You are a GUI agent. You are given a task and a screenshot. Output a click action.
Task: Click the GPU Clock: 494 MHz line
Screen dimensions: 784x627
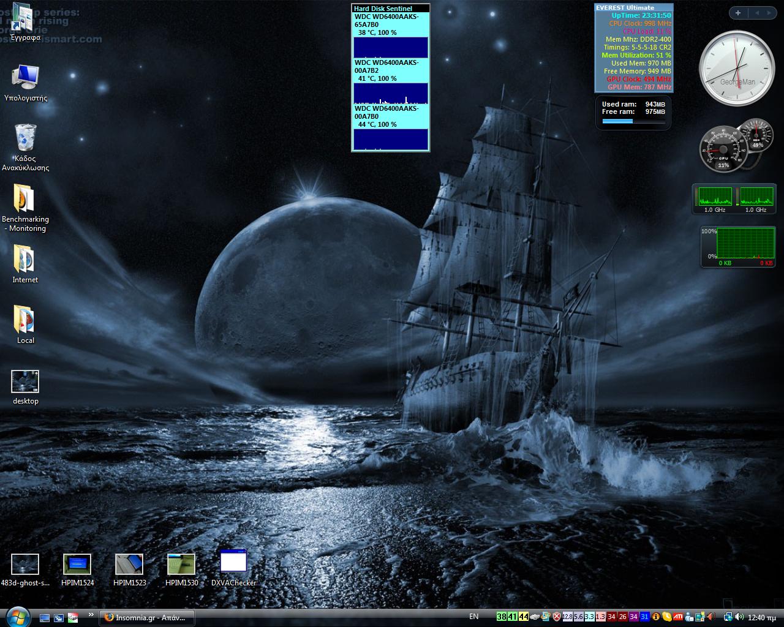click(639, 79)
